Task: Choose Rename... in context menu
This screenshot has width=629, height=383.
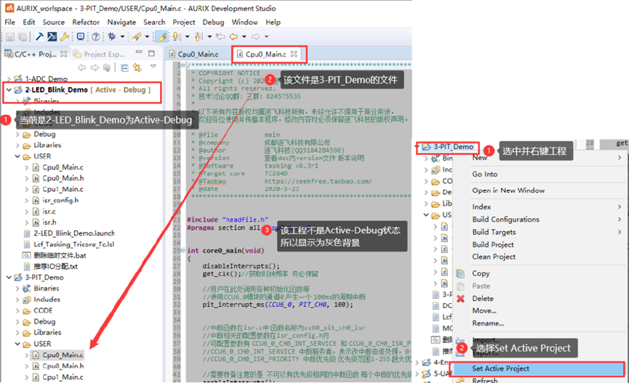Action: pos(488,323)
